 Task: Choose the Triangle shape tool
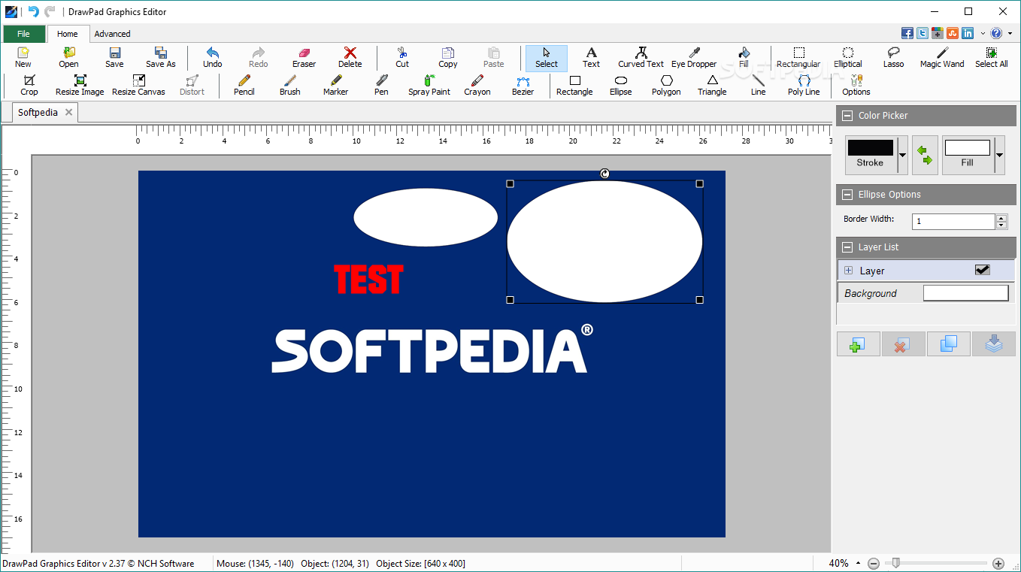coord(712,85)
